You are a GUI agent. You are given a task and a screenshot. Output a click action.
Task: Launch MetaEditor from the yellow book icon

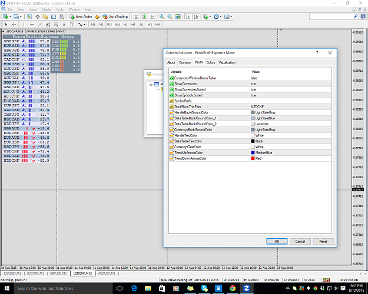[97, 16]
